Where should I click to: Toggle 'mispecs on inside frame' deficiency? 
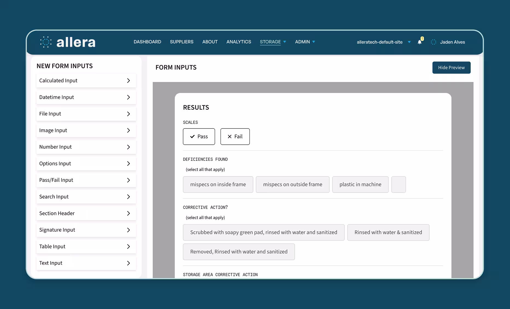[218, 185]
